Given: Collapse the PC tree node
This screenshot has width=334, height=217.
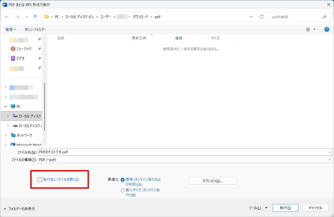Looking at the screenshot, I should 6,106.
